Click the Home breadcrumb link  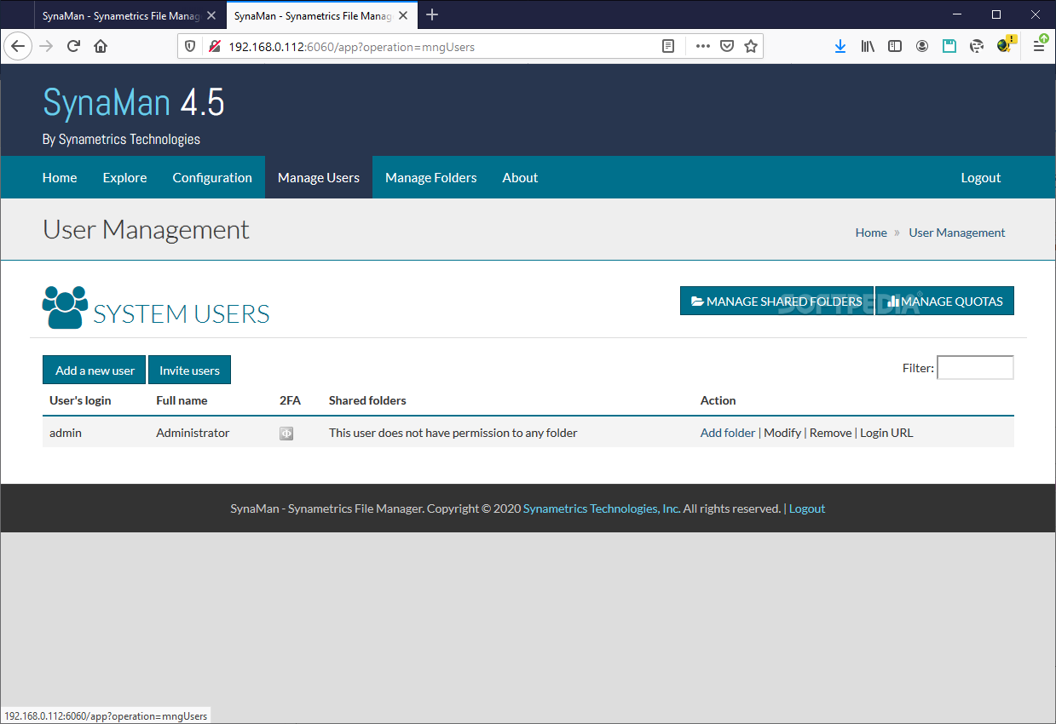pyautogui.click(x=871, y=232)
